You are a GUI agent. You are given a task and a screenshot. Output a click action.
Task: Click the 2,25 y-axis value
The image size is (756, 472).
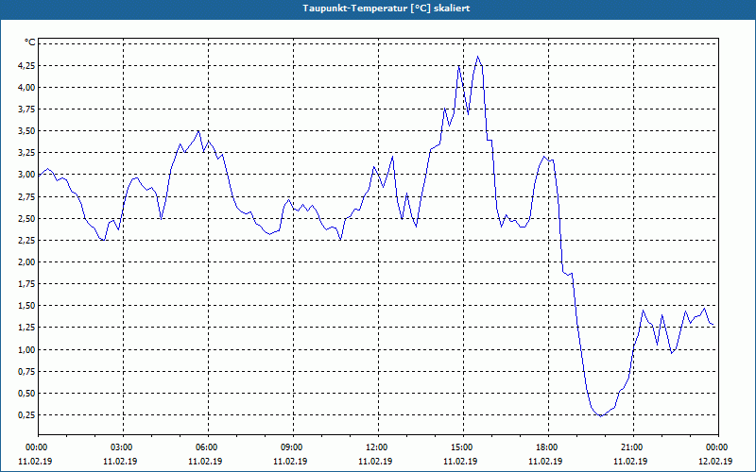26,241
